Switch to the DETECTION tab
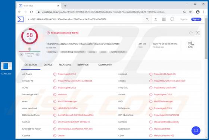The height and width of the screenshot is (140, 209). [31, 65]
